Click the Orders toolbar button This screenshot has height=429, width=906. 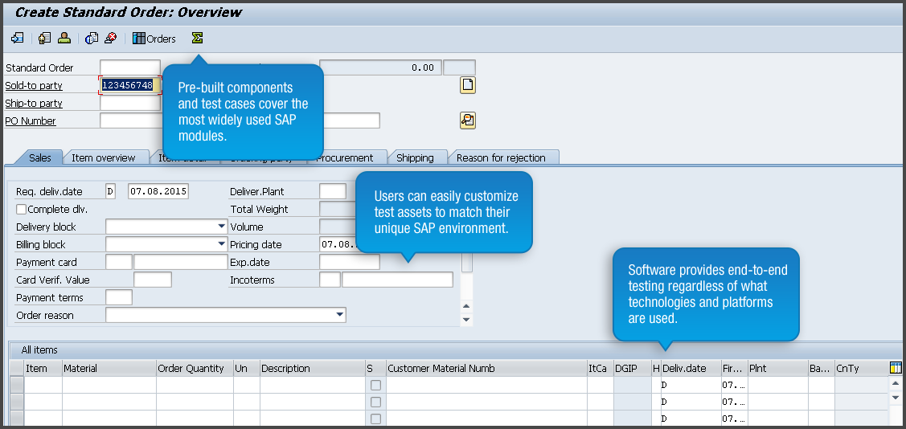pyautogui.click(x=154, y=39)
